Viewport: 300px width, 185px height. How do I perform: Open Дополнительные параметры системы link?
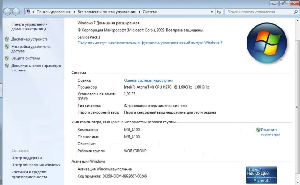tap(36, 68)
